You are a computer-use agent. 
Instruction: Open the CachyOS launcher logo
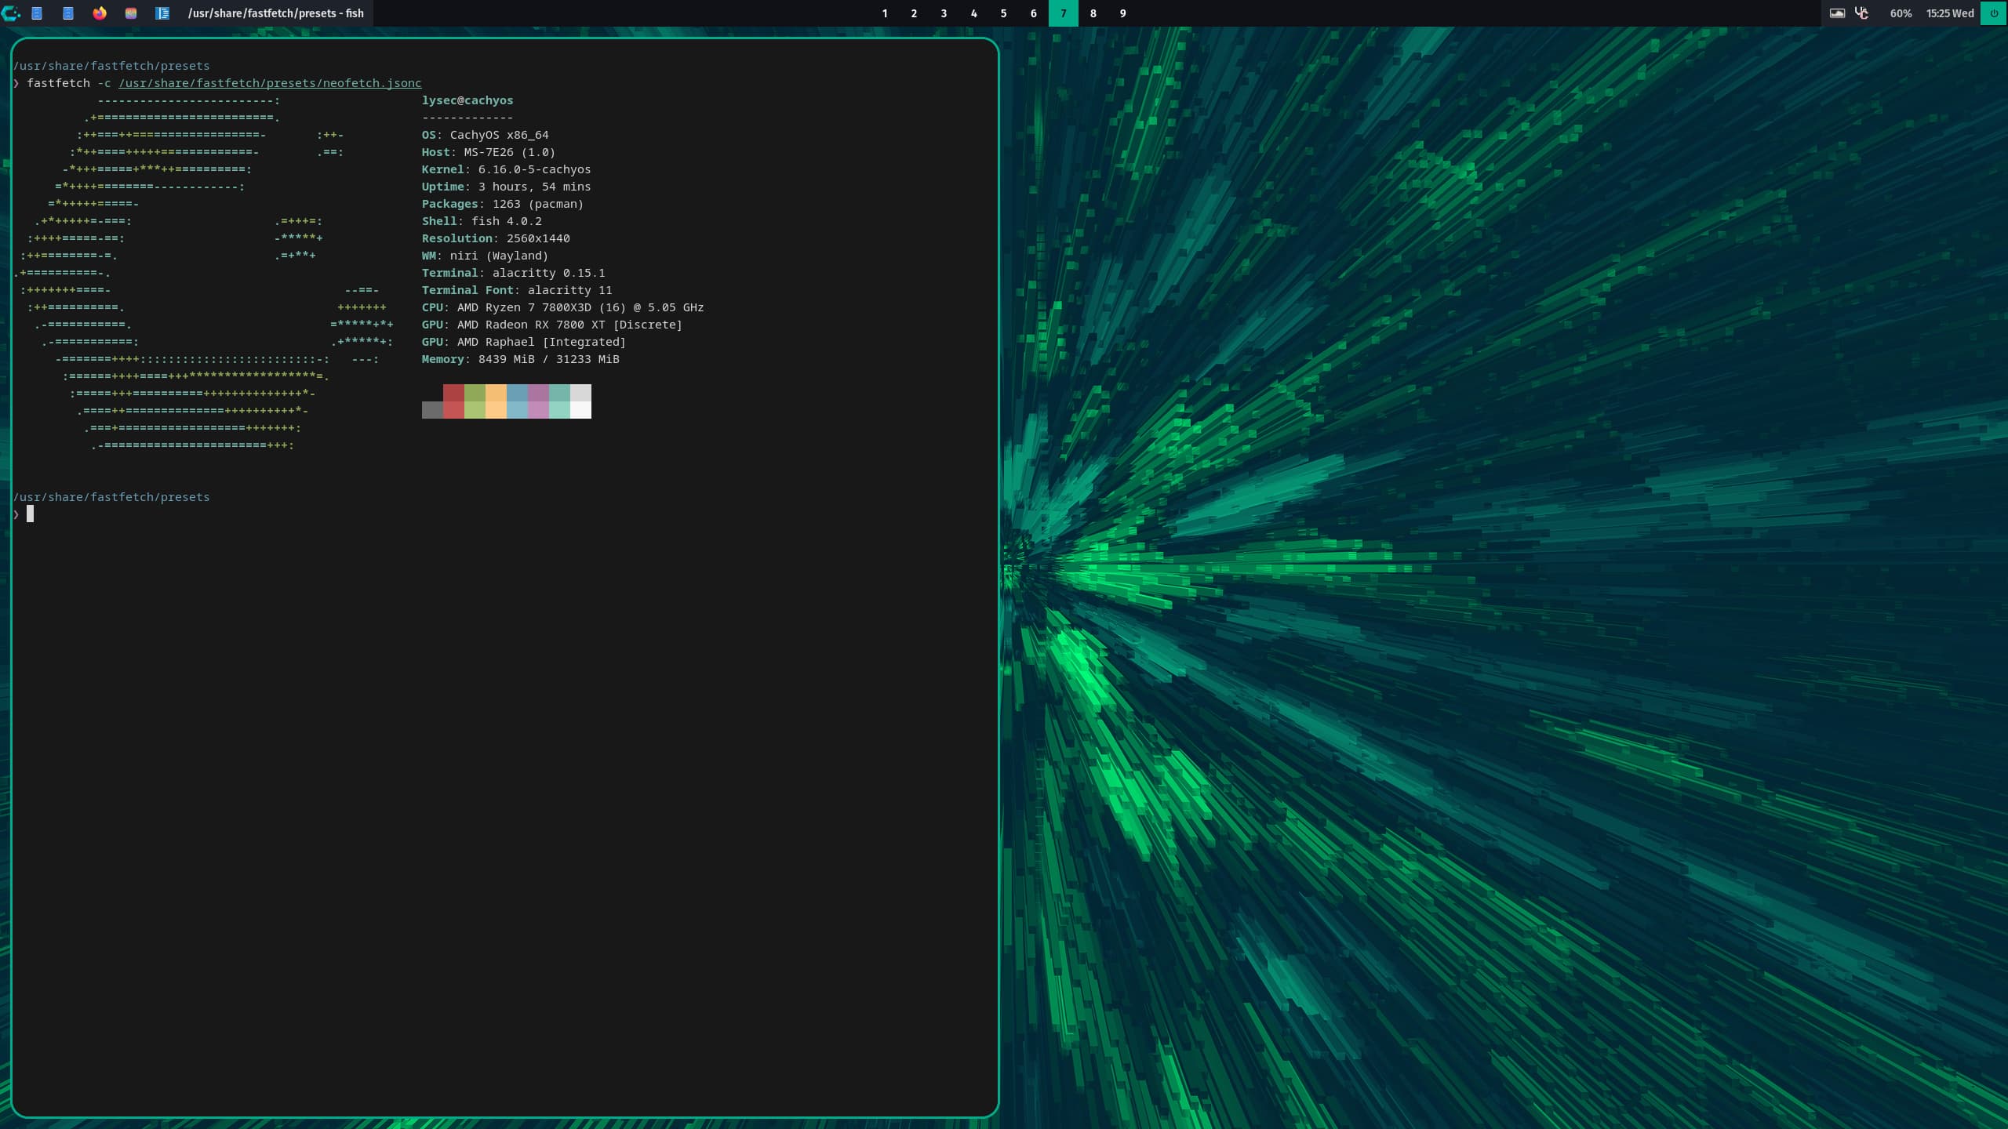11,13
